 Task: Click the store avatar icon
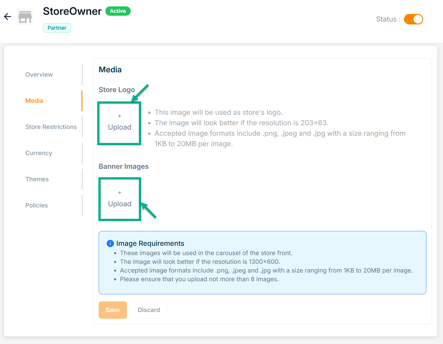[x=25, y=17]
